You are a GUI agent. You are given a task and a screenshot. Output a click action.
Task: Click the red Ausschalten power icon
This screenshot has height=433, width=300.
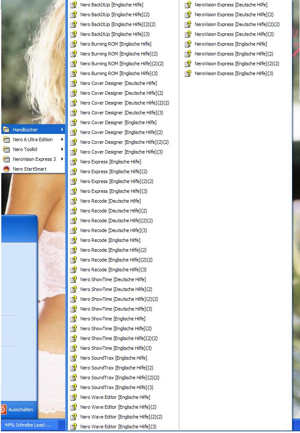pyautogui.click(x=3, y=410)
